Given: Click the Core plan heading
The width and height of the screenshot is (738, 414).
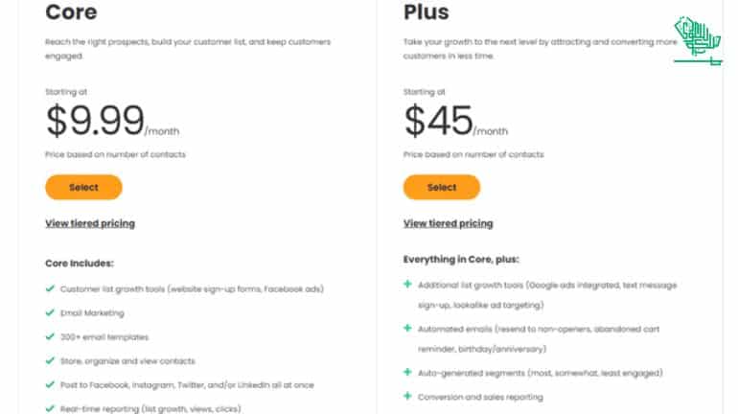Looking at the screenshot, I should click(71, 12).
